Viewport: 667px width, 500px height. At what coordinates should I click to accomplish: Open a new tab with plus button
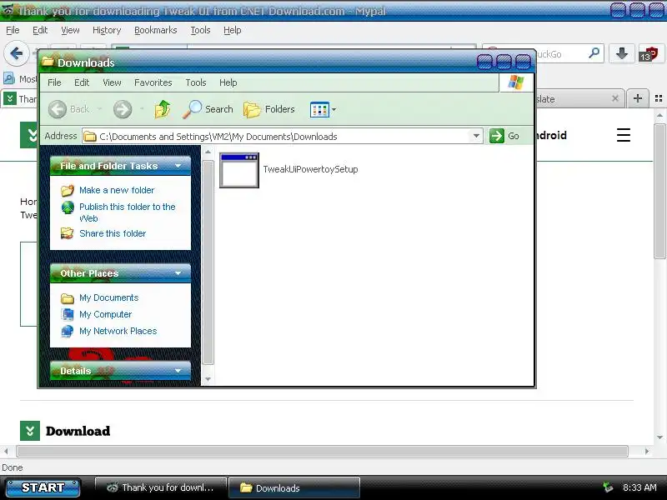coord(638,98)
